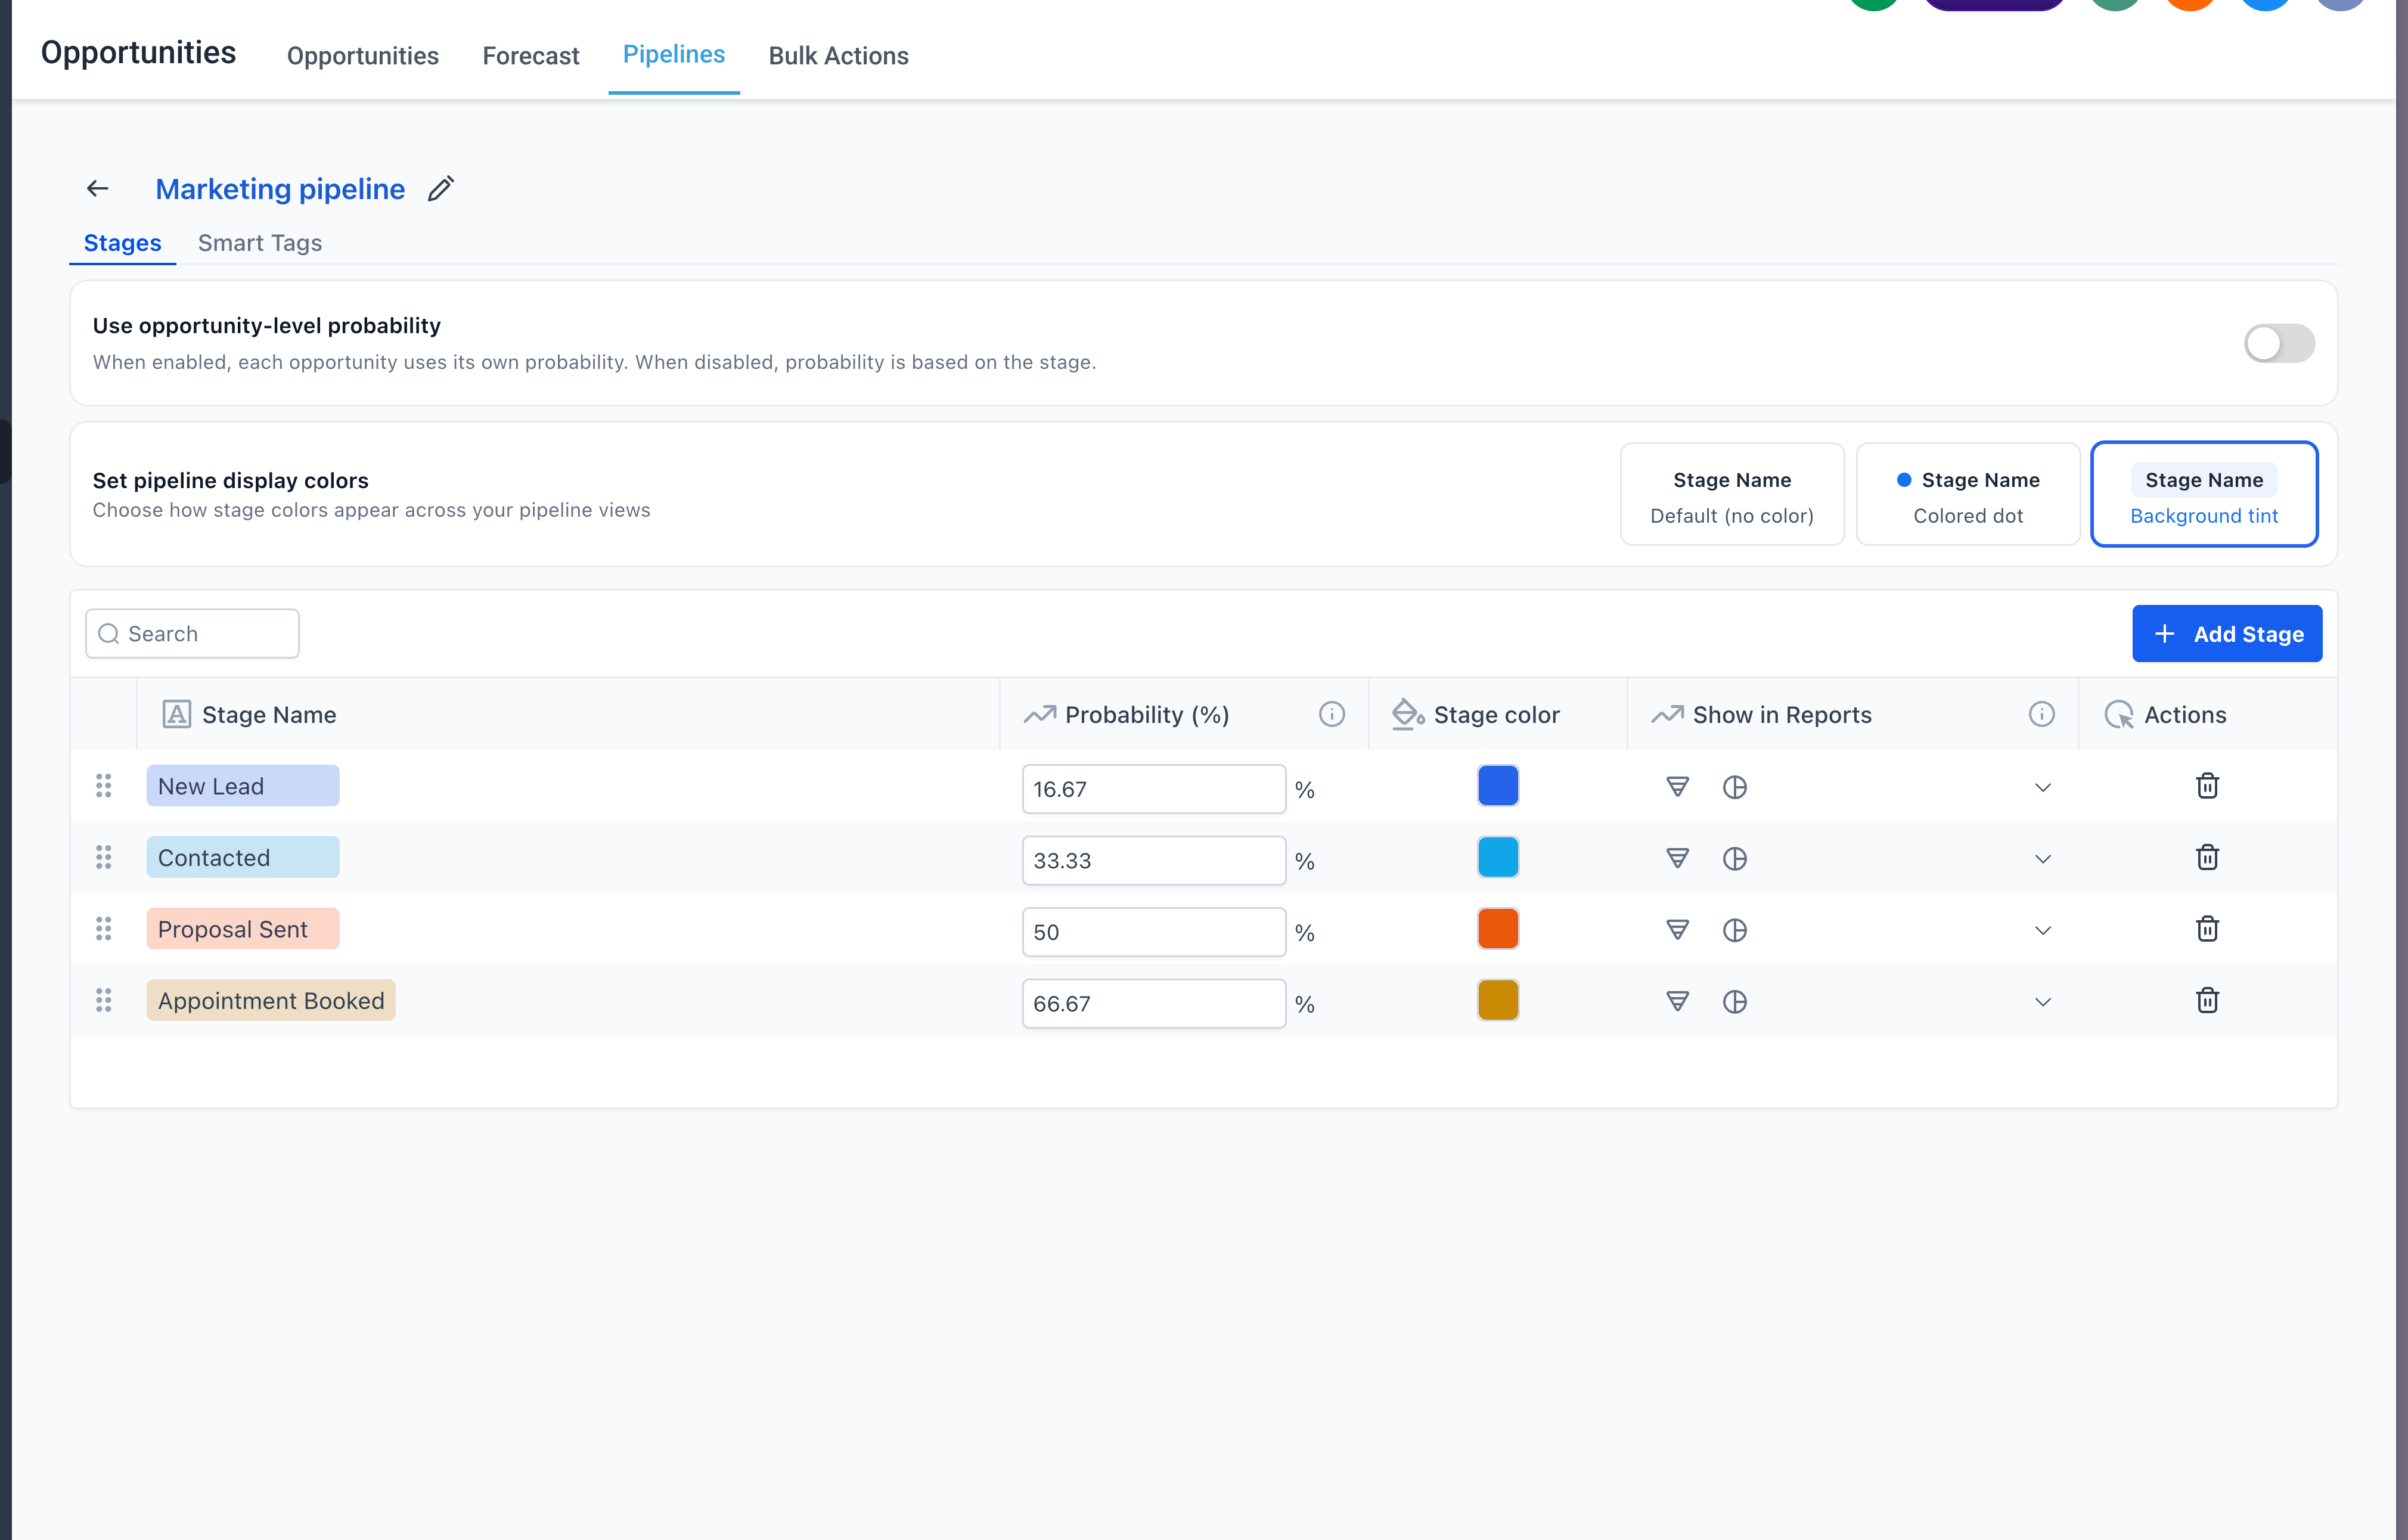Enable the opportunity-level probability toggle
The width and height of the screenshot is (2408, 1540).
2280,343
